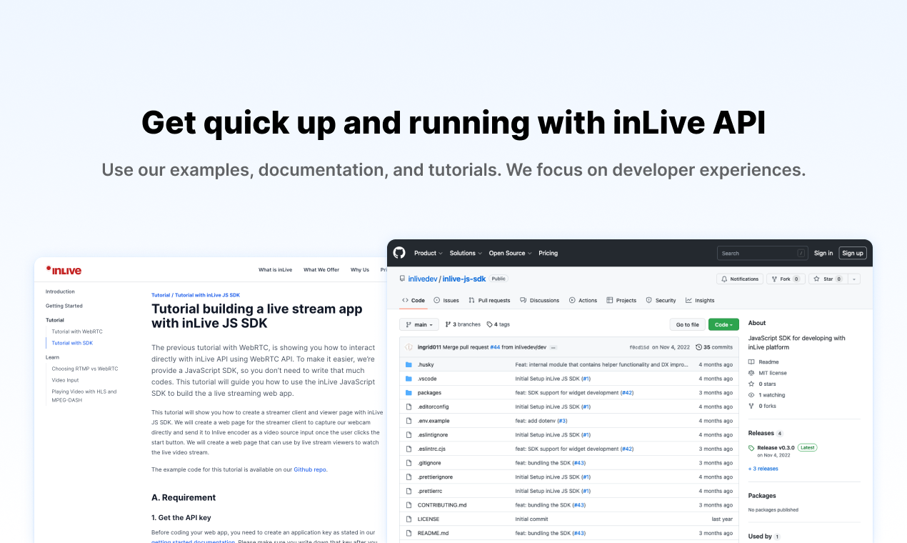Switch to the Insights tab
This screenshot has height=543, width=907.
coord(700,300)
